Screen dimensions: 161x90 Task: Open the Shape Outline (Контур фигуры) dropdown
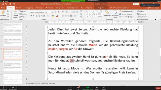coord(126,14)
